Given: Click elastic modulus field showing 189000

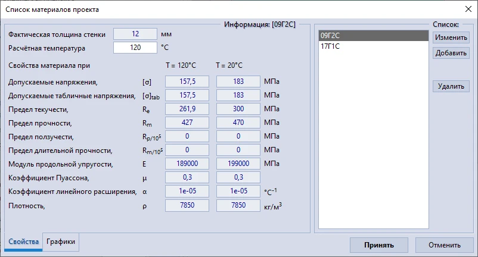Looking at the screenshot, I should click(x=187, y=164).
